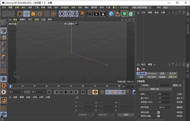This screenshot has height=121, width=190.
Task: Toggle the red Autokeying button
Action: tap(95, 92)
